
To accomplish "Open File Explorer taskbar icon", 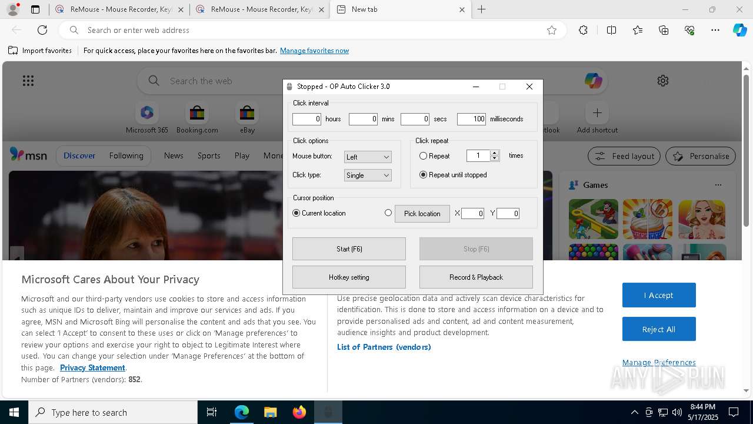I will [270, 412].
